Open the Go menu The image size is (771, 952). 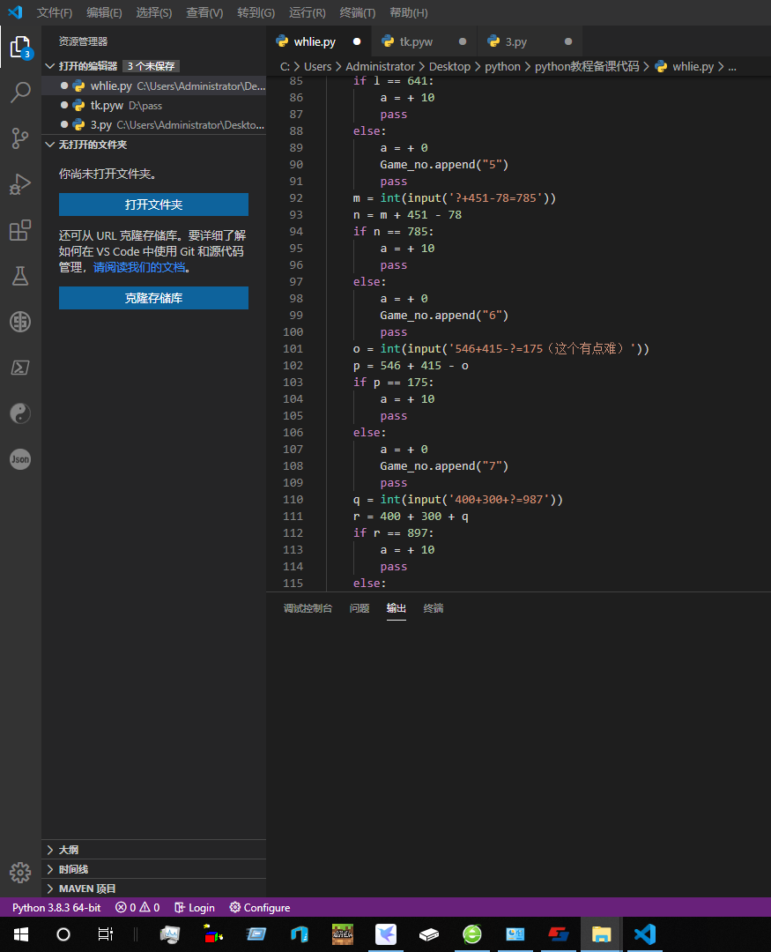[x=256, y=12]
